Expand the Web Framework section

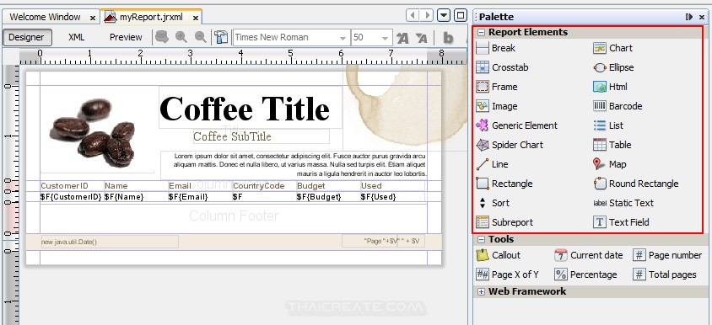481,291
